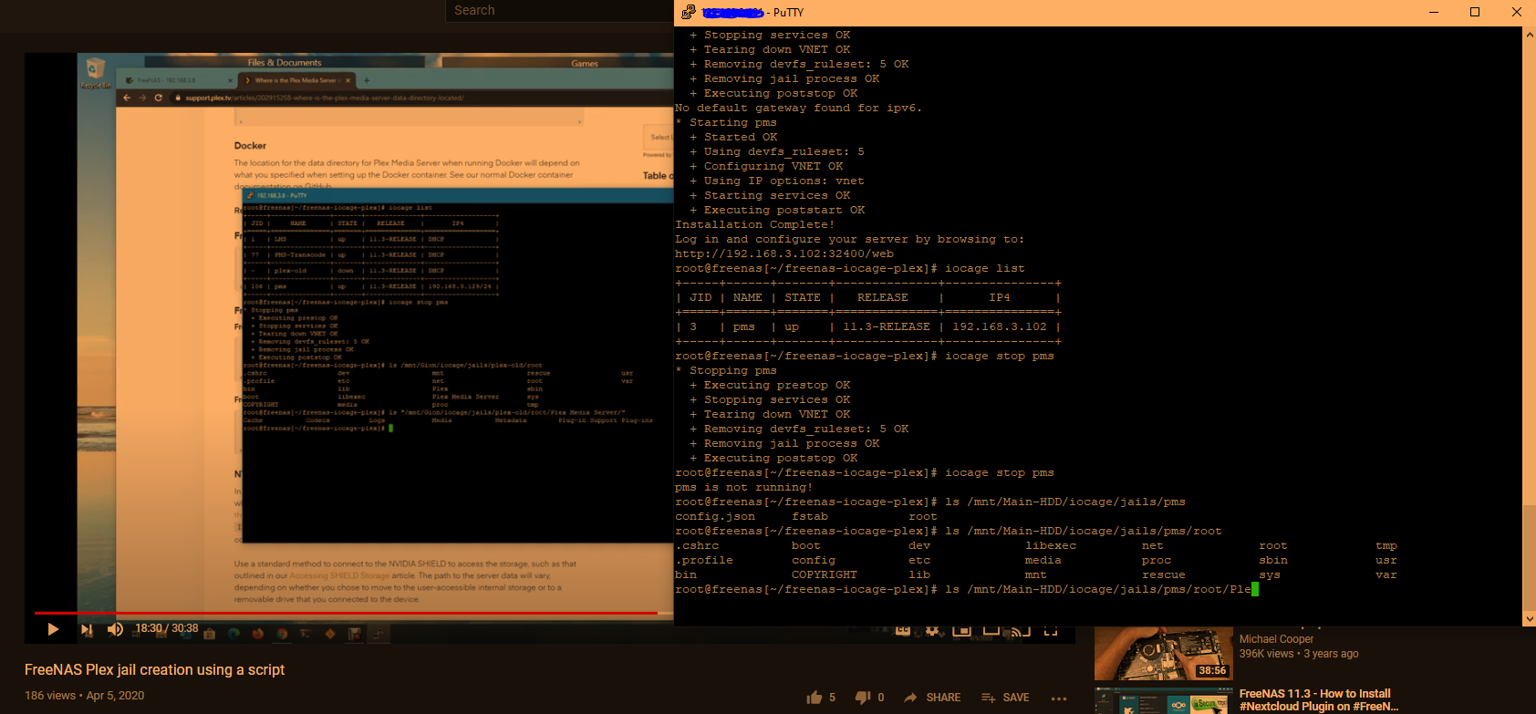Screen dimensions: 1536x714
Task: Skip to the next video
Action: 87,629
